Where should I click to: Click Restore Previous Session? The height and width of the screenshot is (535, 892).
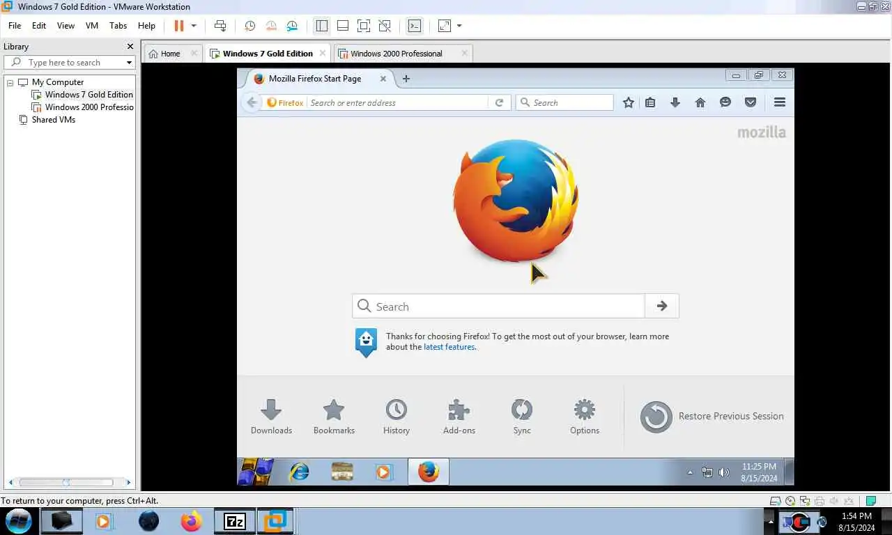(712, 417)
